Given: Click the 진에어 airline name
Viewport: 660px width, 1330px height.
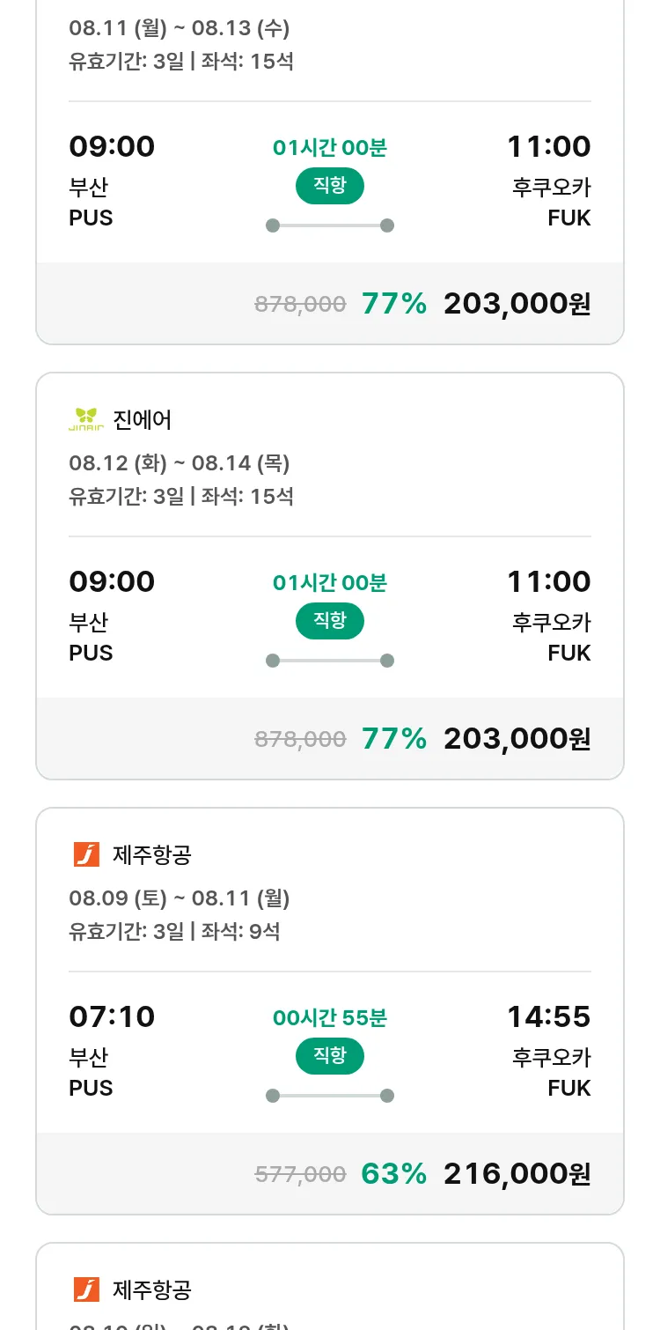Looking at the screenshot, I should (x=143, y=419).
